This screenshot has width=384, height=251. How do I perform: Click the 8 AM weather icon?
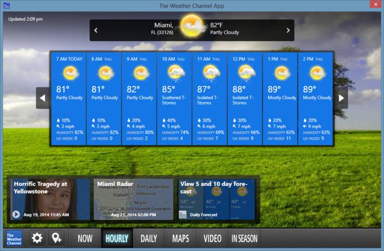(106, 73)
